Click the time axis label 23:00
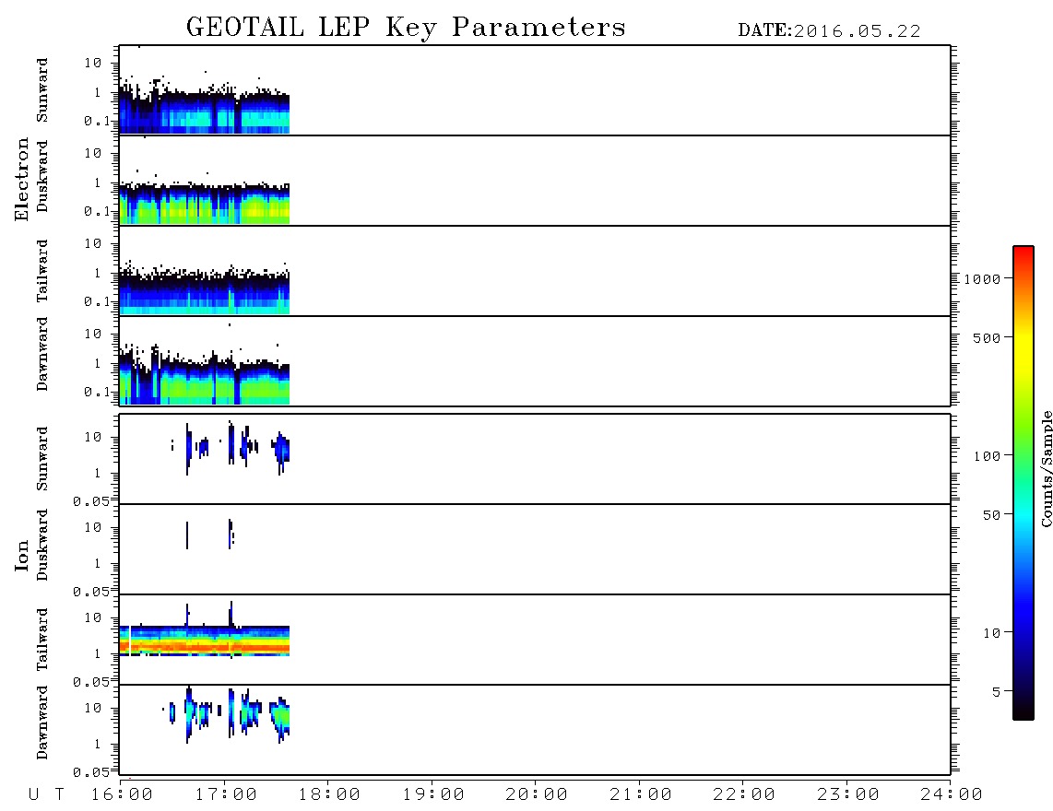Viewport: 1053px width, 811px height. pos(848,795)
